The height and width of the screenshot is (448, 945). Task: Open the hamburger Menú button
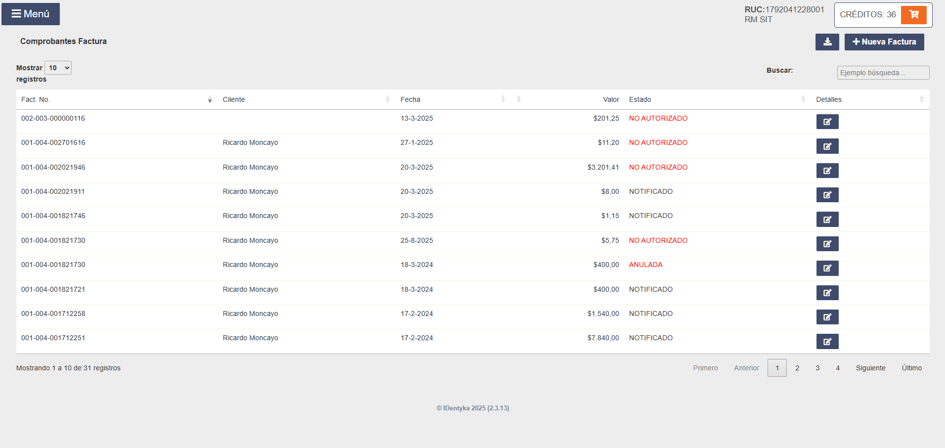(x=31, y=14)
